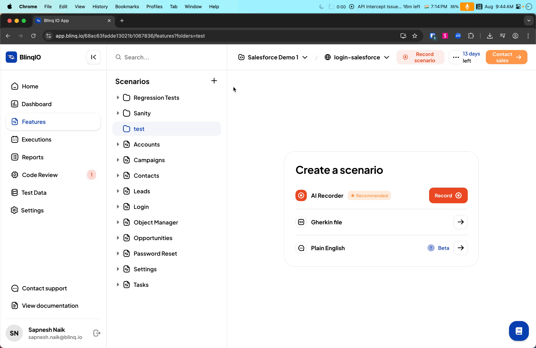Viewport: 536px width, 348px height.
Task: Open Code Review sidebar item
Action: pyautogui.click(x=40, y=175)
